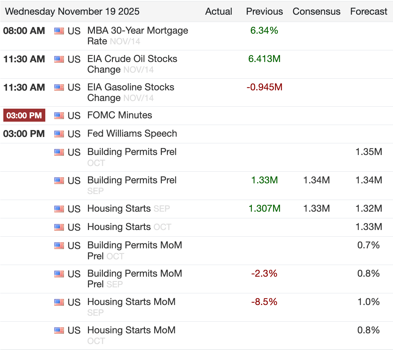Click the US flag beside Housing Starts SEP

coord(59,209)
